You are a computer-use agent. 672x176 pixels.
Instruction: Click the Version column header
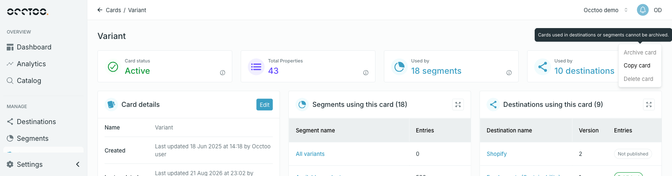tap(589, 130)
